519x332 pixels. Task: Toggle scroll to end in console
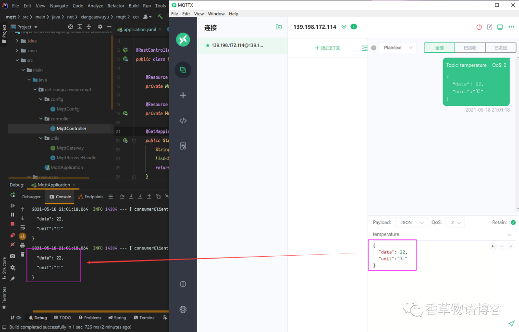point(23,236)
